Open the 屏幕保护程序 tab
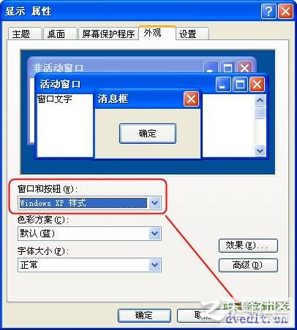 point(108,34)
